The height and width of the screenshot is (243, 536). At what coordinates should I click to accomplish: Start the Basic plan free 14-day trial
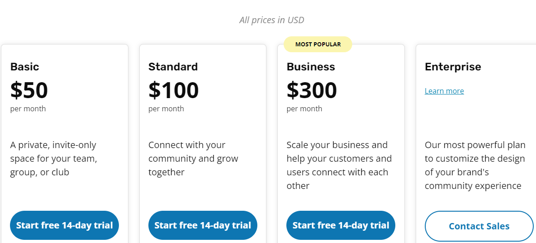click(64, 225)
